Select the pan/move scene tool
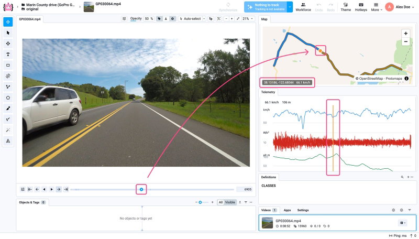 8,22
